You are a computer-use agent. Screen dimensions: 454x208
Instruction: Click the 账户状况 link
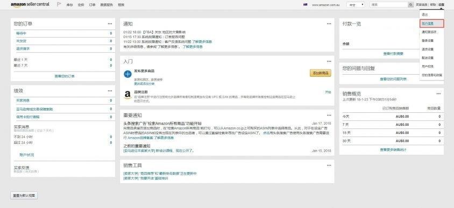pos(27,155)
